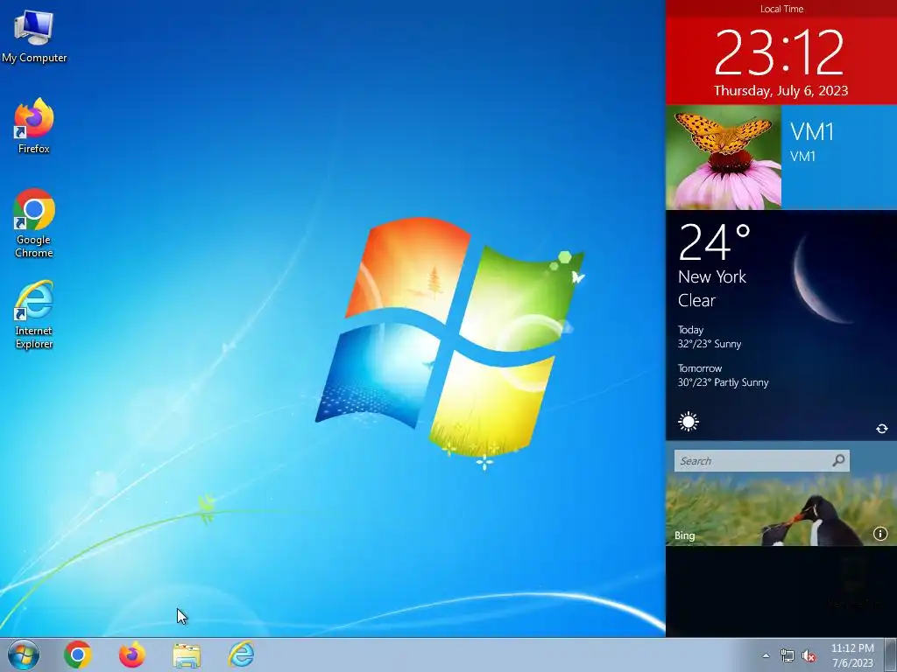The width and height of the screenshot is (897, 672).
Task: Open the Bing image info icon
Action: (879, 534)
